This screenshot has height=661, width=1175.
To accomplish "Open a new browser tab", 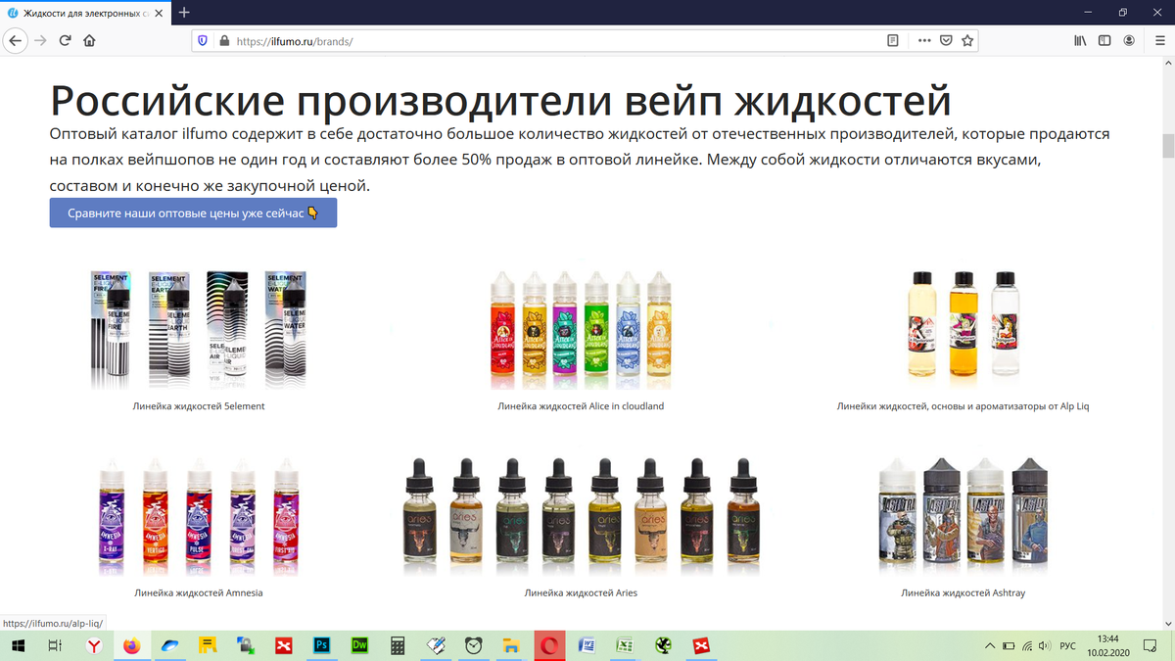I will [x=184, y=13].
